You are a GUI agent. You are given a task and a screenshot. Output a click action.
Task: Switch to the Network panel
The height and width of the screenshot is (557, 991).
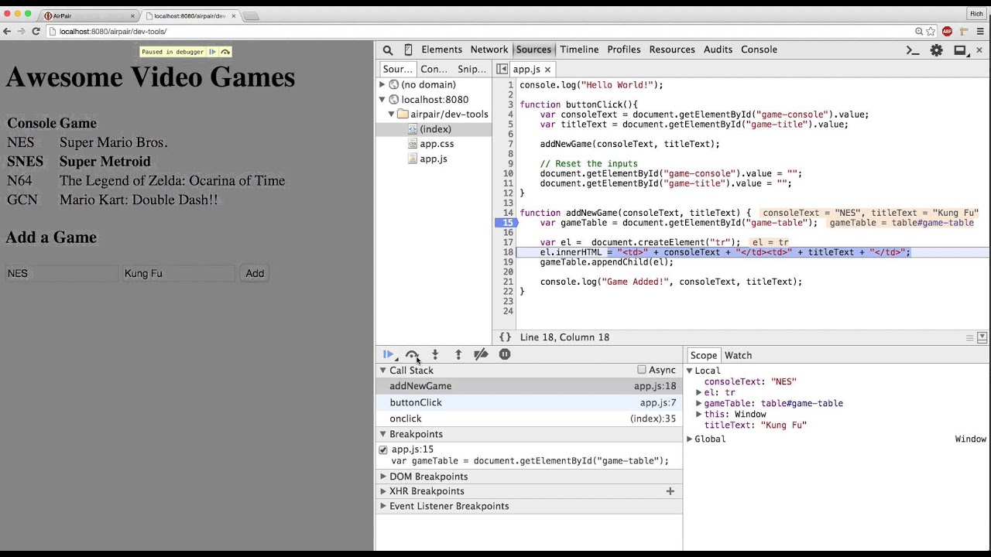coord(489,50)
